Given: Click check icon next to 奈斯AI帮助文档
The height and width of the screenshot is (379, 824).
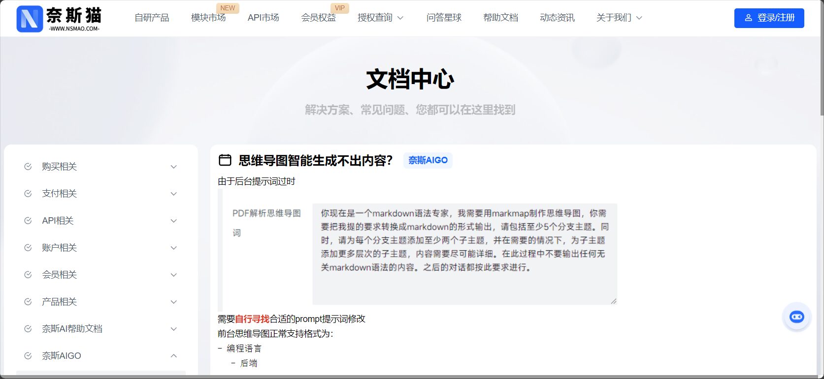Looking at the screenshot, I should click(28, 329).
